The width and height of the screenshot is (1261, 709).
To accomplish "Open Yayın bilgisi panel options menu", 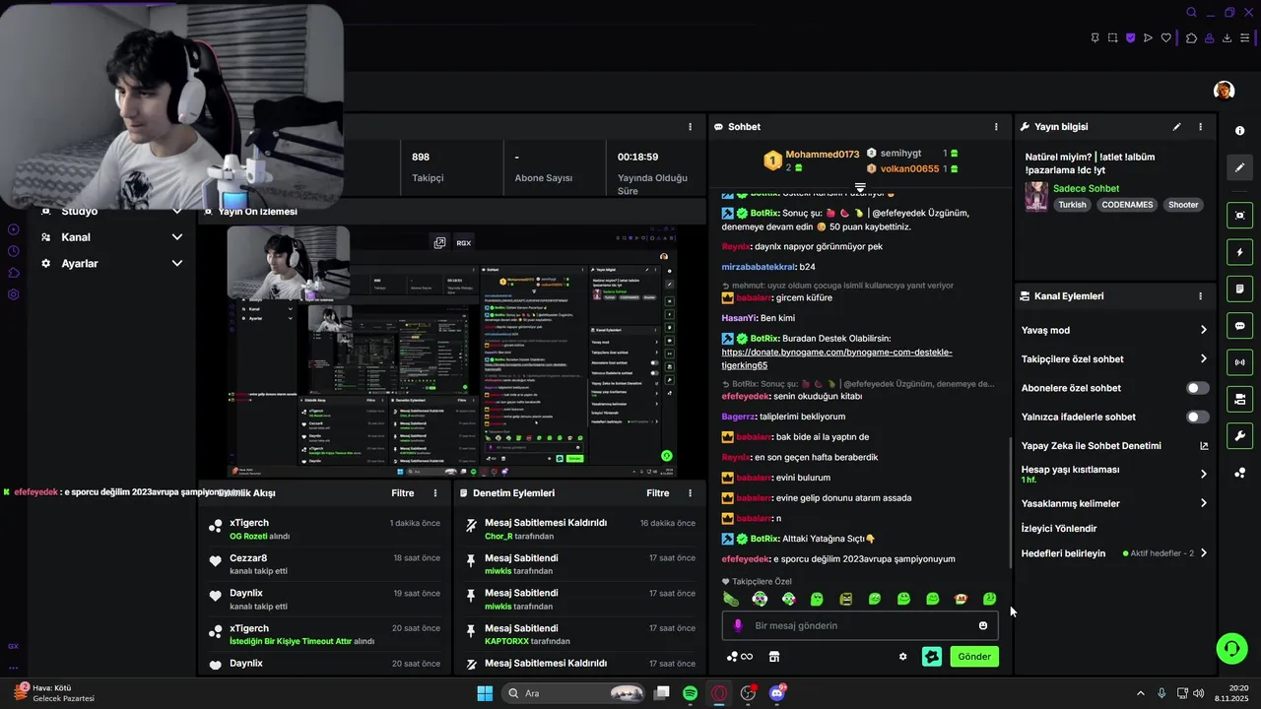I will tap(1200, 127).
